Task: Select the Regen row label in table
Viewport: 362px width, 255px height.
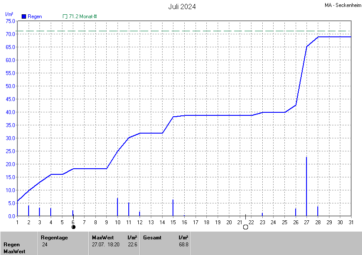Action: point(12,245)
